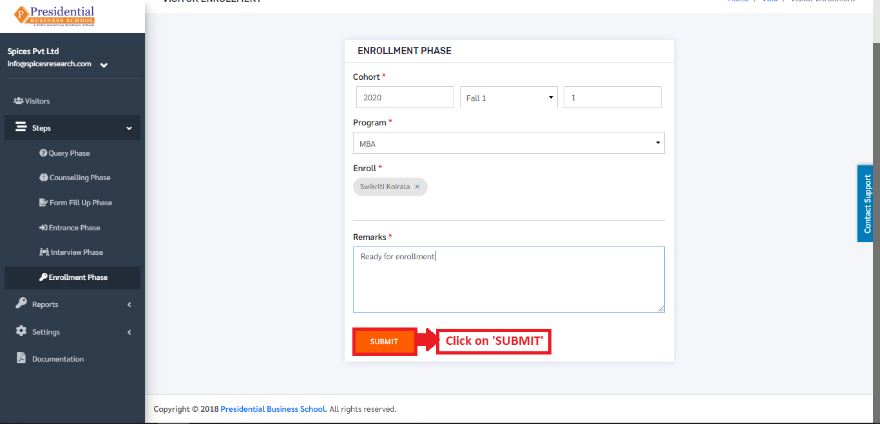
Task: Click the Swikriti Koirala enroll tag
Action: [x=390, y=187]
